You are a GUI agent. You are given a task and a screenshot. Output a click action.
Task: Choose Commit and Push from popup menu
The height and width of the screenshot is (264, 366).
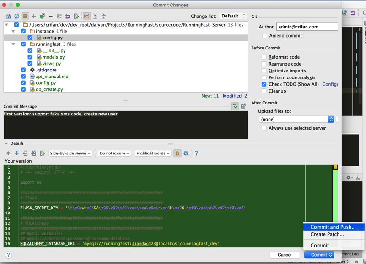(x=333, y=227)
